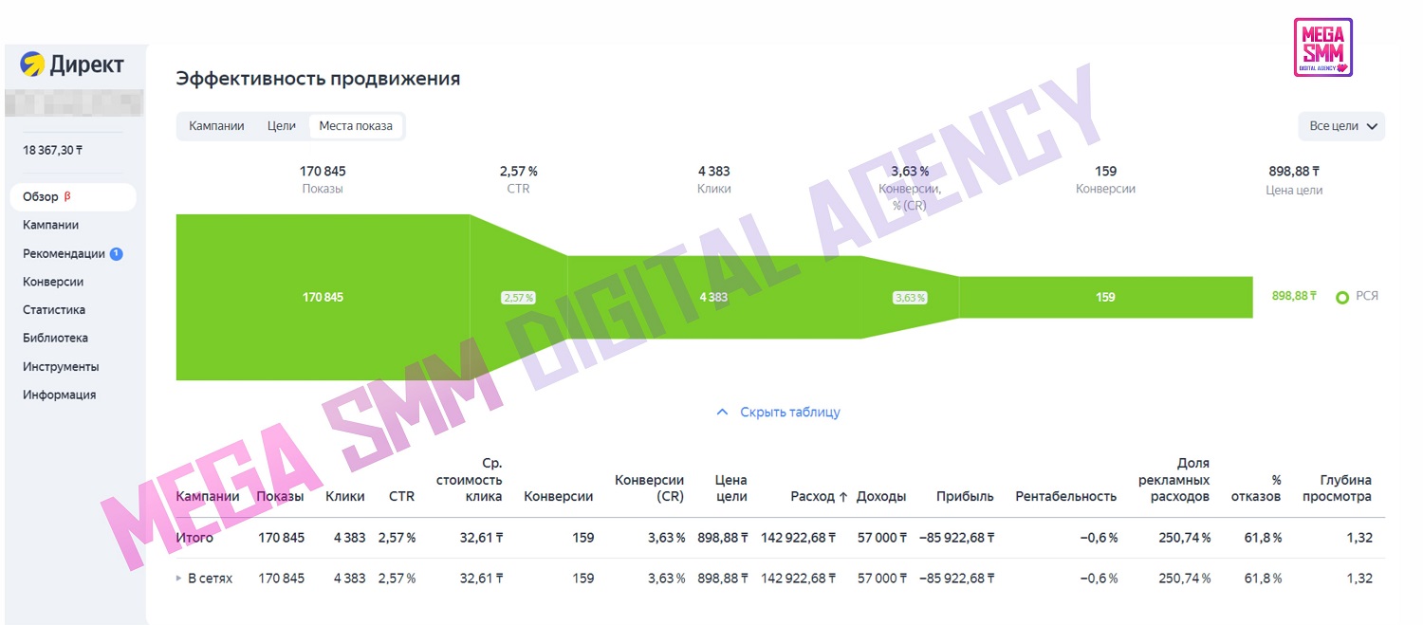Go to Кампании in the sidebar
This screenshot has width=1423, height=625.
(x=51, y=225)
